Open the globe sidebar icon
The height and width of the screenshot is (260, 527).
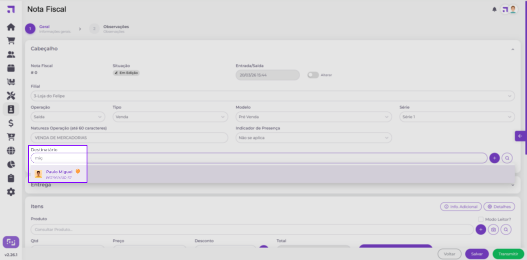click(x=11, y=151)
